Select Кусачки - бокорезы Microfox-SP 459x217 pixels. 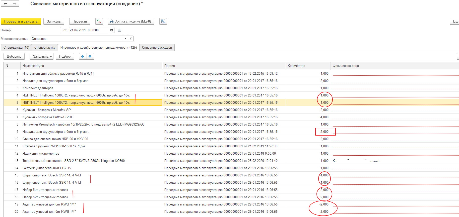(x=231, y=110)
